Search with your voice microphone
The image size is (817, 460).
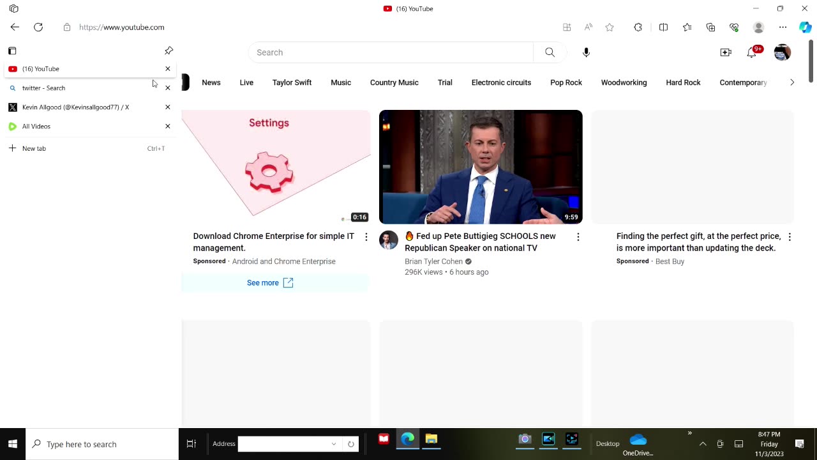586,52
